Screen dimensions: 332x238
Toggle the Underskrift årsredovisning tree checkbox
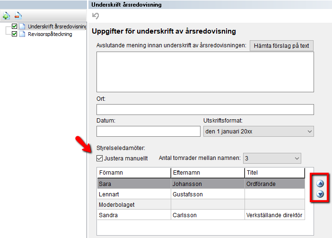(14, 26)
